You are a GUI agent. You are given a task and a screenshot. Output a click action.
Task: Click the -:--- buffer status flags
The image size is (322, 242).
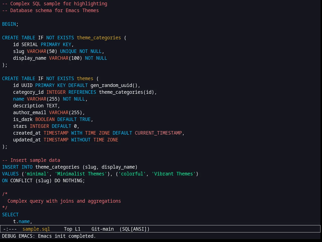[10, 229]
